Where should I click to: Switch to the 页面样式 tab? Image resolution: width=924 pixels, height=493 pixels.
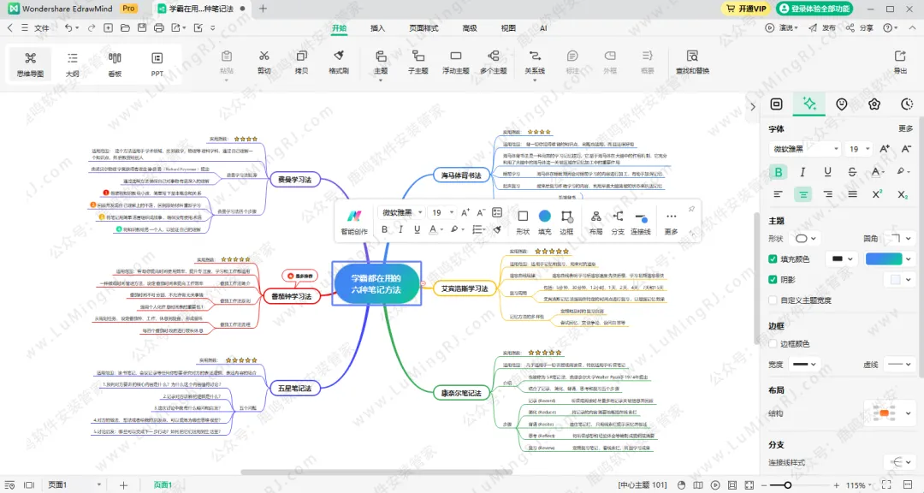[423, 28]
